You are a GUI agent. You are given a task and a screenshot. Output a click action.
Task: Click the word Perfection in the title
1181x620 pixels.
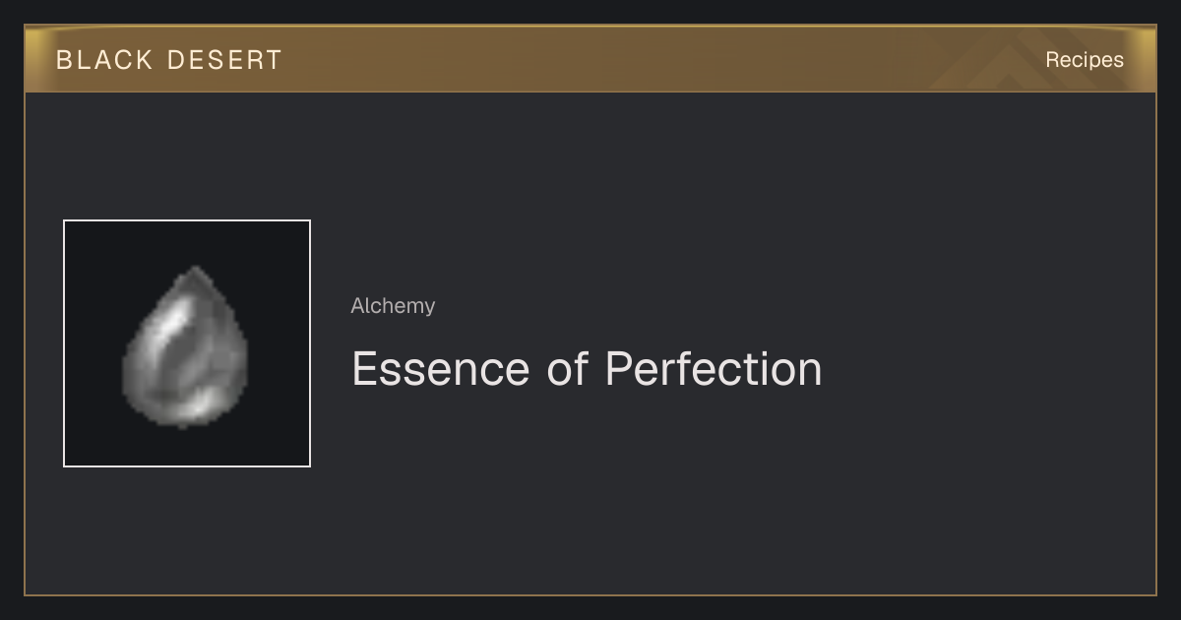[714, 369]
